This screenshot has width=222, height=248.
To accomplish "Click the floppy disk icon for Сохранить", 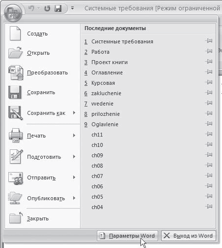I will pos(15,92).
